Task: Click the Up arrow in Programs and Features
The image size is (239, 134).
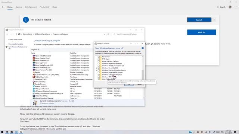Action: [16, 34]
